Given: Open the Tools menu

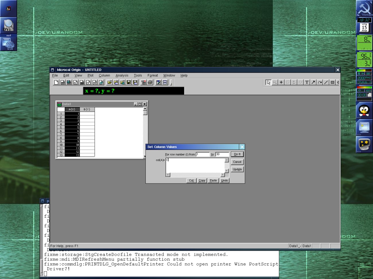Looking at the screenshot, I should point(138,76).
